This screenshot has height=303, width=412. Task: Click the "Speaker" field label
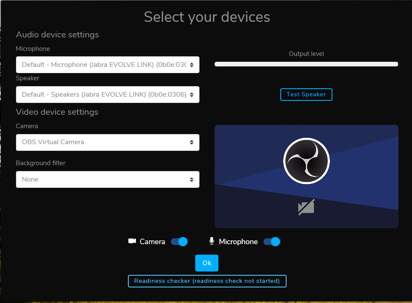point(27,78)
